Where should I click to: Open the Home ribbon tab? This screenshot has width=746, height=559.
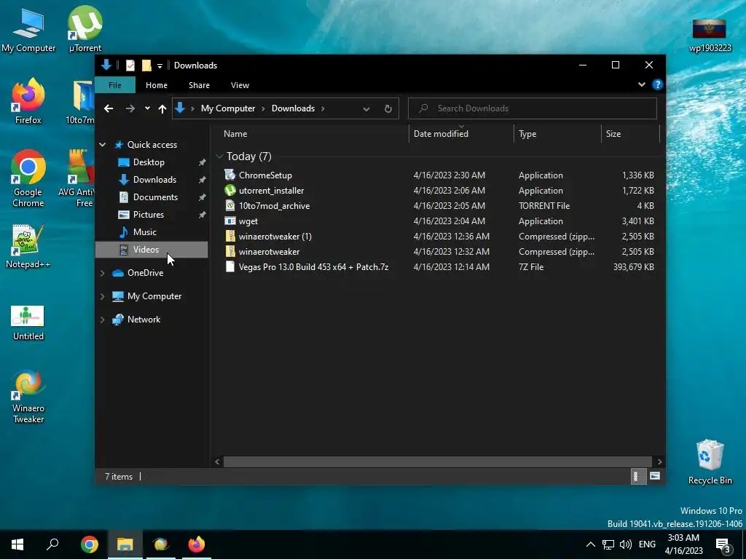[157, 85]
